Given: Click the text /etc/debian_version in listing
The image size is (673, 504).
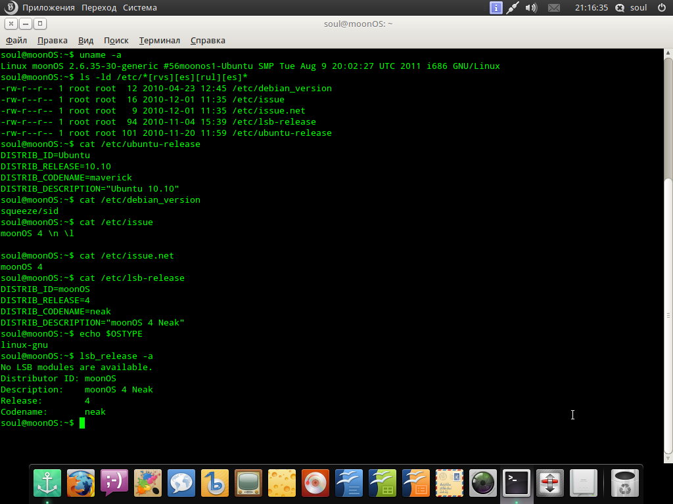Looking at the screenshot, I should coord(282,89).
